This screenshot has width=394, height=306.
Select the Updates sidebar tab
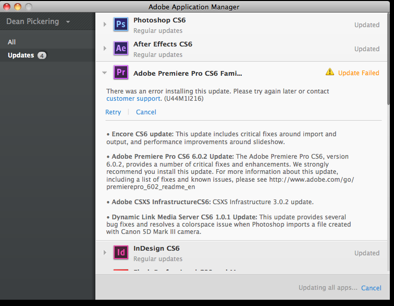21,55
